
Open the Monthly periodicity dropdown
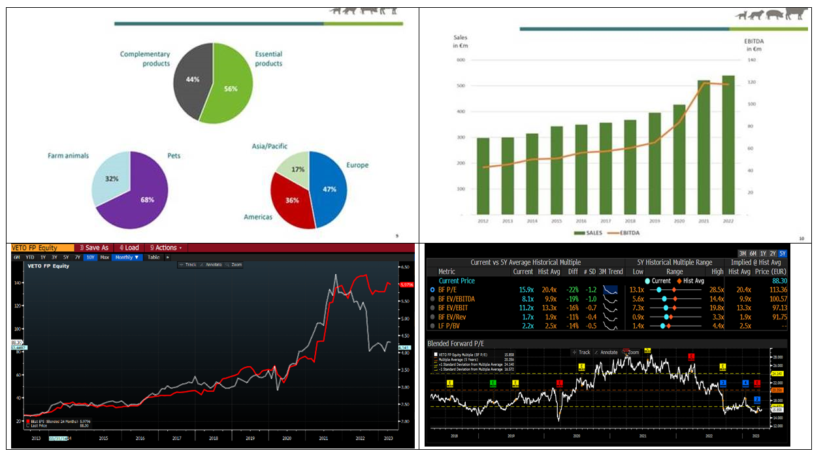tap(127, 257)
